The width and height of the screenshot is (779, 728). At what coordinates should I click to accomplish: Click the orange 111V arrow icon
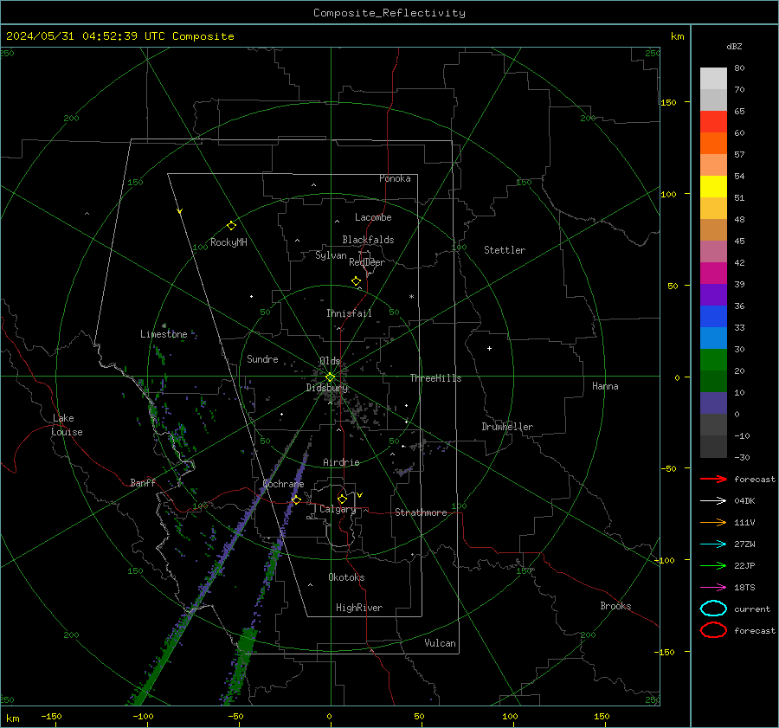pos(713,522)
